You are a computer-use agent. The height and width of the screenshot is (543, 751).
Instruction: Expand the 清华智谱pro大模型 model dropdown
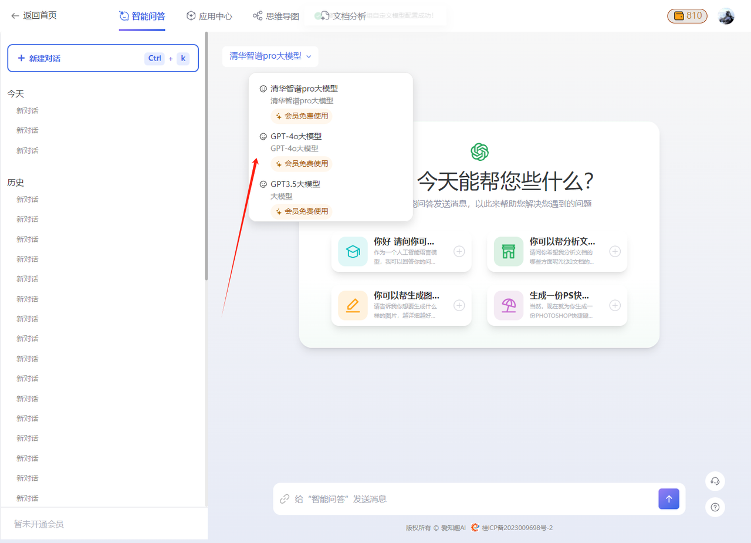[270, 56]
